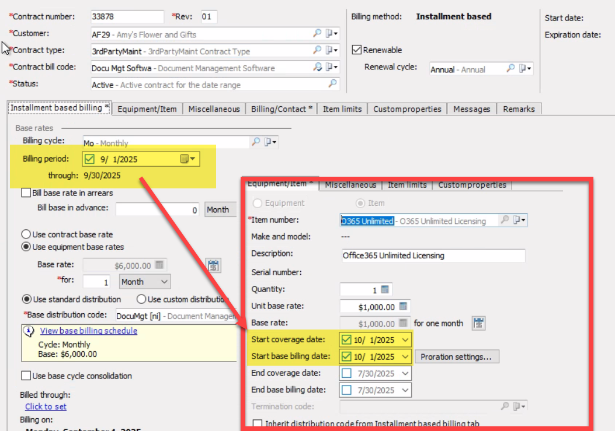615x431 pixels.
Task: Click the contract Base rate calculator icon
Action: [x=159, y=265]
